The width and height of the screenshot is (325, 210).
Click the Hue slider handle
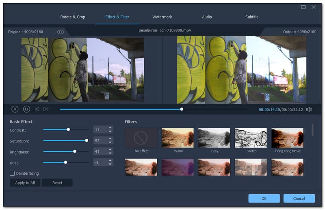pos(65,162)
